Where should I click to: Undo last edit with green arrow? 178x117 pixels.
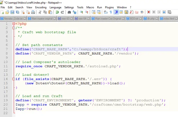(57, 12)
